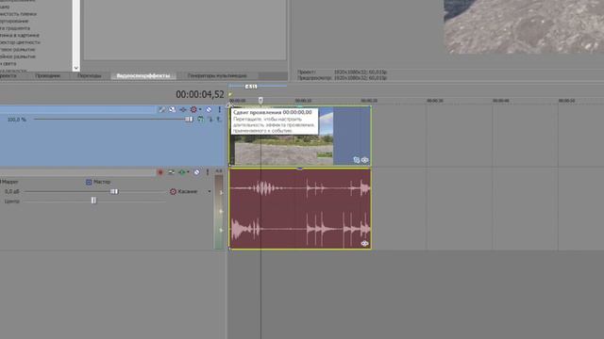Open the video track automation settings gear

pyautogui.click(x=193, y=109)
